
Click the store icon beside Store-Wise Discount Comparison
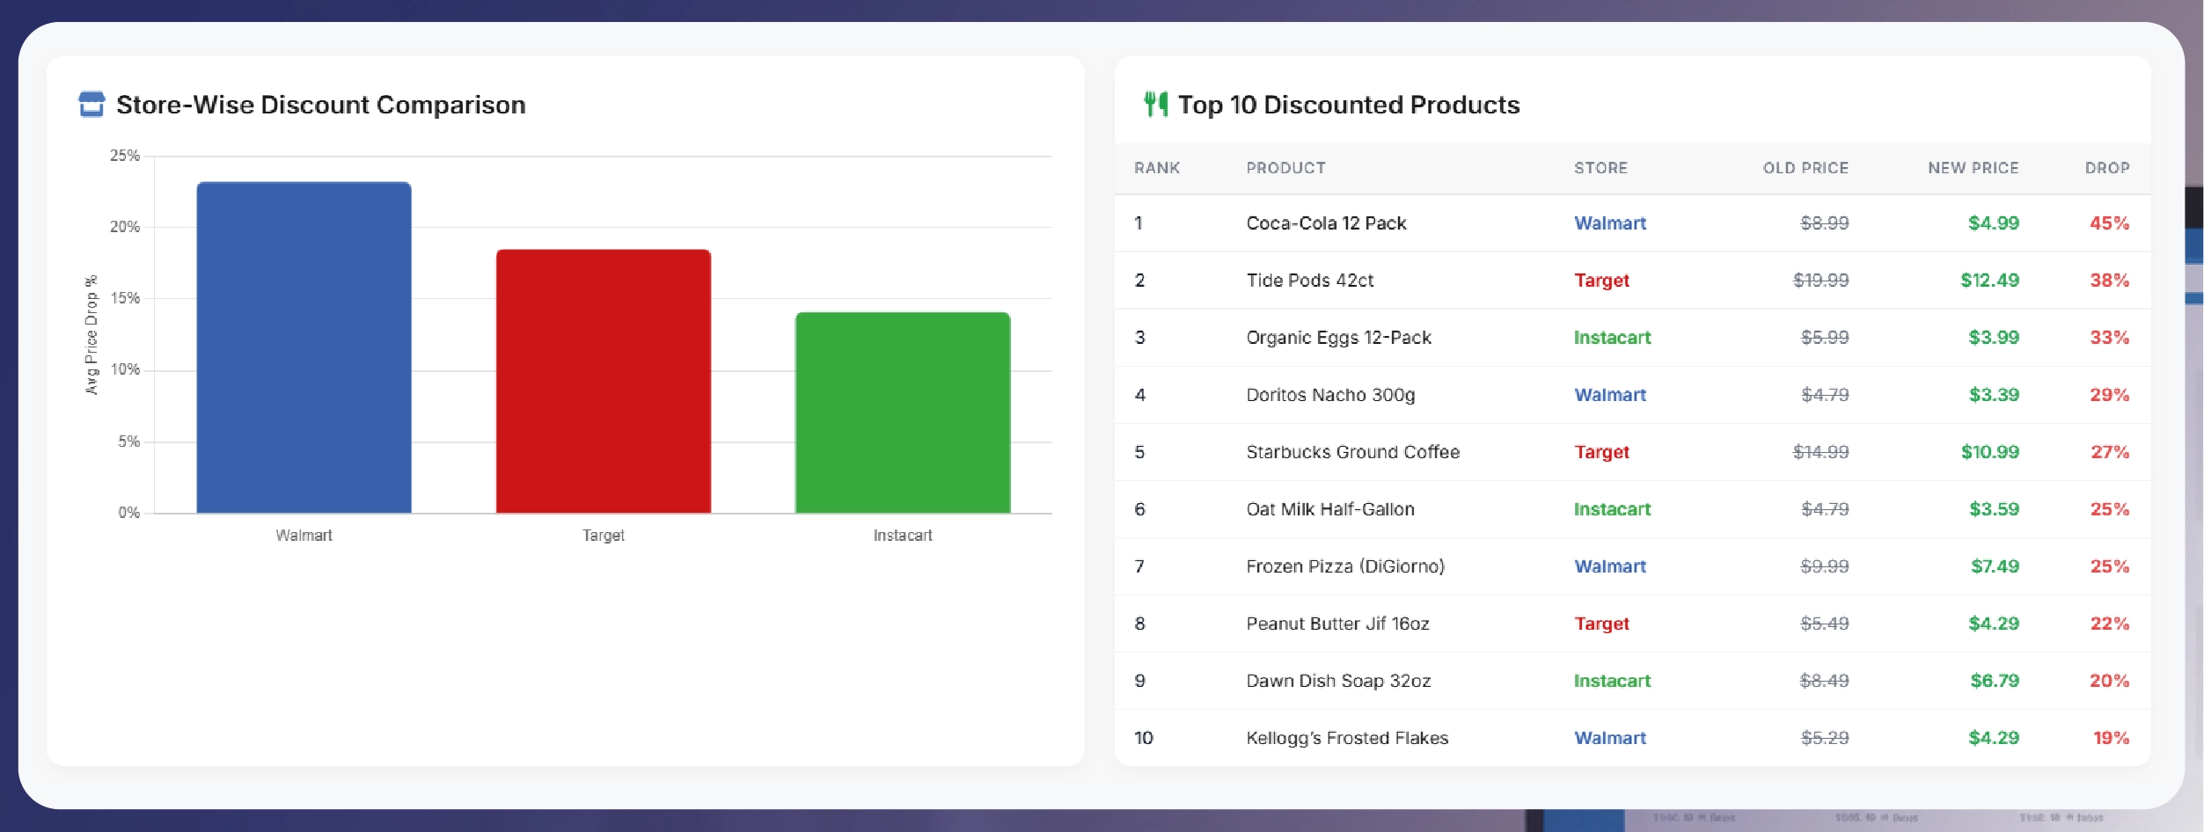pos(92,105)
